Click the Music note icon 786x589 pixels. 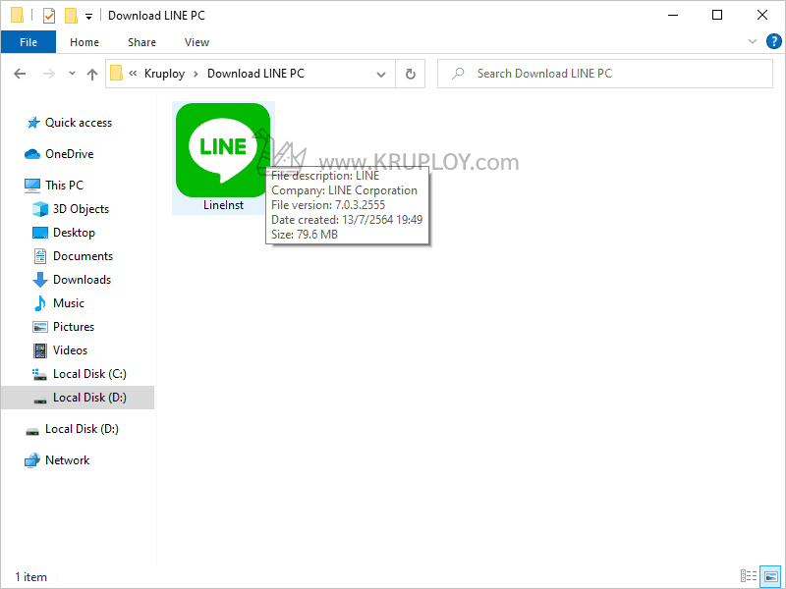point(40,303)
